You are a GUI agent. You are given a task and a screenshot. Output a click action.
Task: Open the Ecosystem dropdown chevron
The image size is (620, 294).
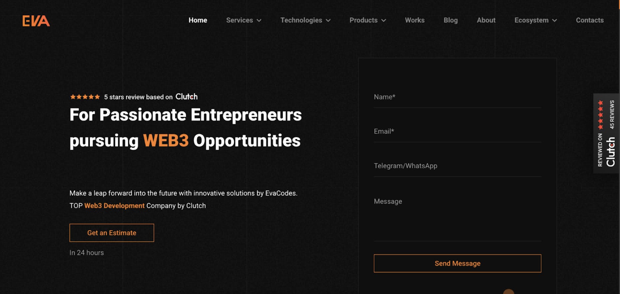click(555, 20)
